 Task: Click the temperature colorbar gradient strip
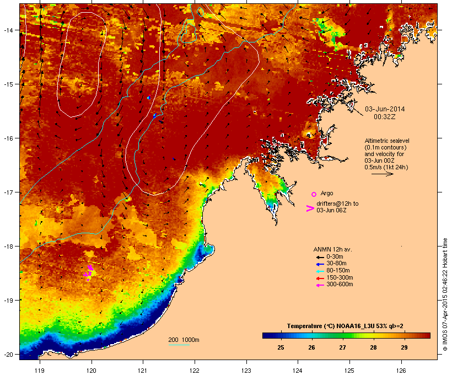click(346, 335)
